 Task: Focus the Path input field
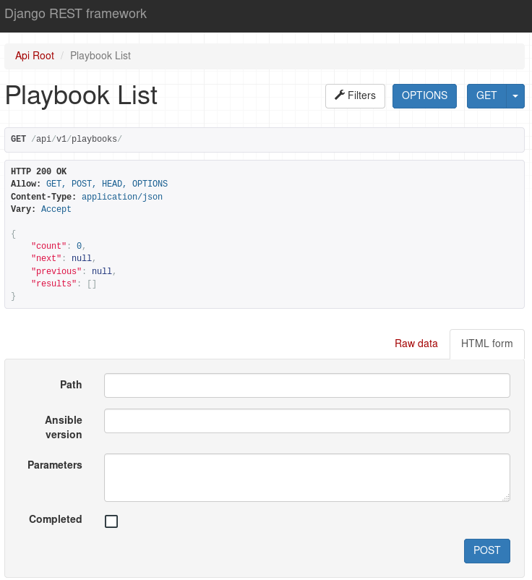pyautogui.click(x=307, y=385)
